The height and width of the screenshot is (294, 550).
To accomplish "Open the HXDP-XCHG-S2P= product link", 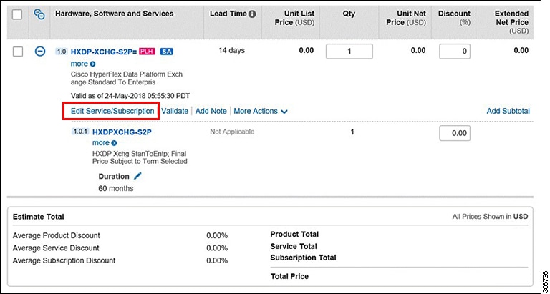I will pyautogui.click(x=104, y=52).
